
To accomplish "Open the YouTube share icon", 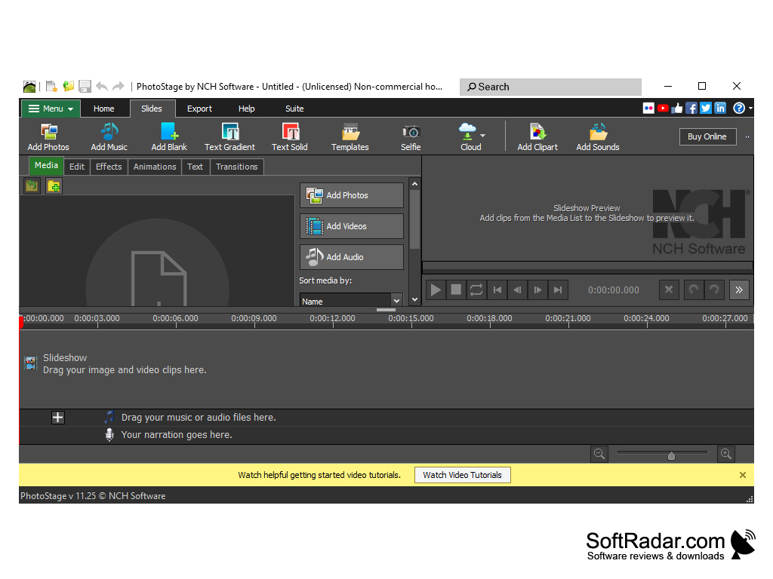I will pos(663,109).
